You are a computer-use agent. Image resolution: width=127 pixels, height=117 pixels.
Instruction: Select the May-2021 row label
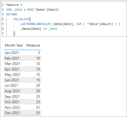pos(13,75)
